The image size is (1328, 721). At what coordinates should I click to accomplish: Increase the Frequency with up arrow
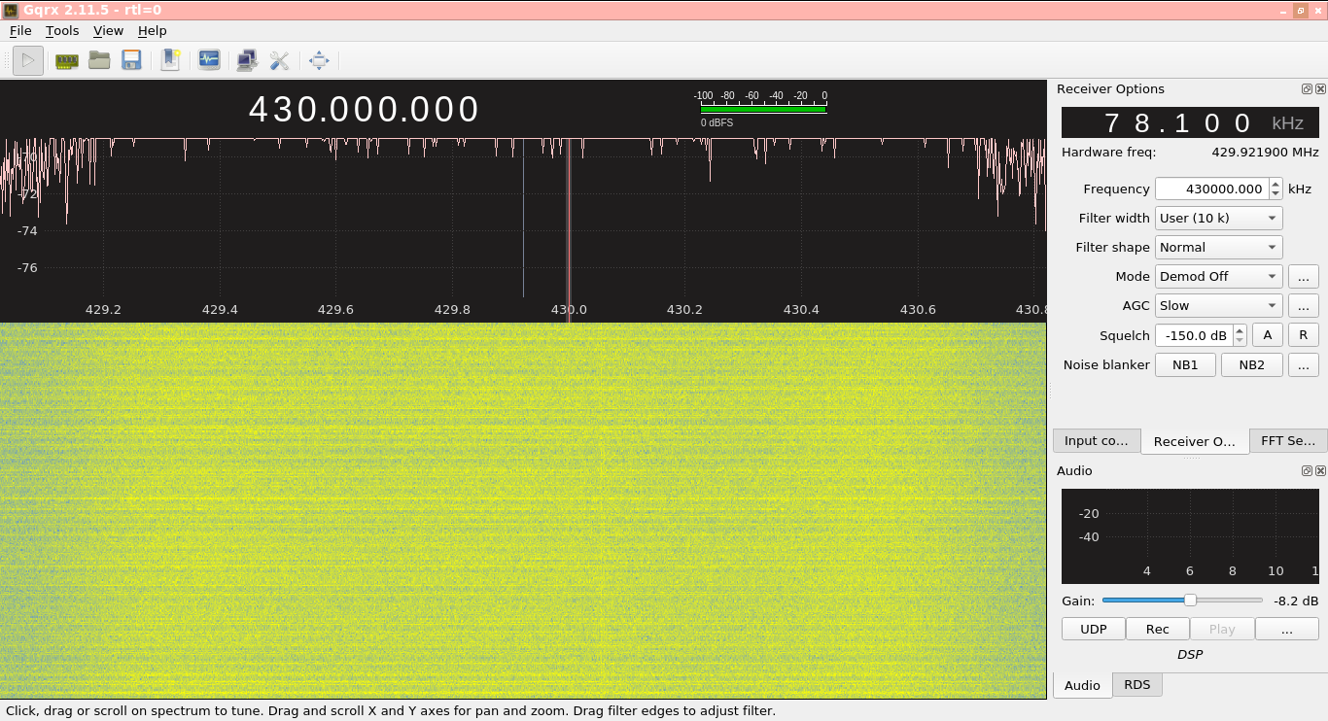[1276, 184]
